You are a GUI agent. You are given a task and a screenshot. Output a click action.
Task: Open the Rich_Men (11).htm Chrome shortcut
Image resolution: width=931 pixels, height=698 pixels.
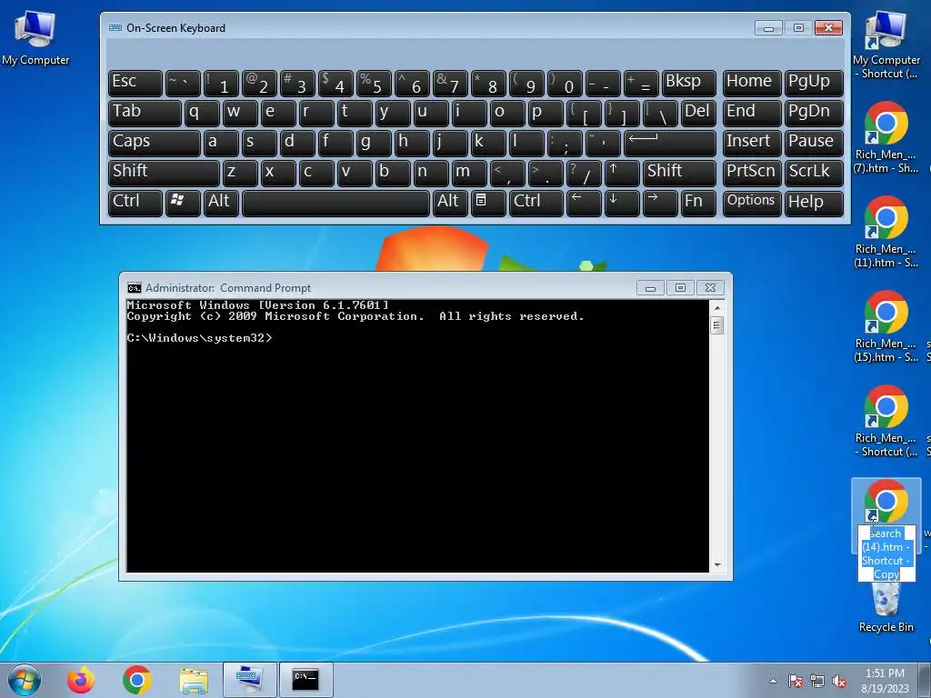coord(886,232)
